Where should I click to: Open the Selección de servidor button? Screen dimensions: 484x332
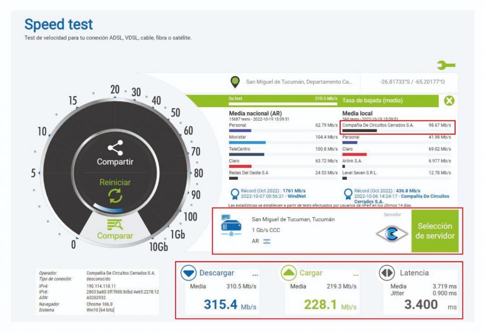[435, 231]
